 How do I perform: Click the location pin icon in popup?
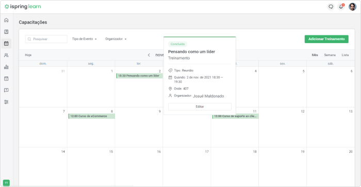(x=170, y=88)
